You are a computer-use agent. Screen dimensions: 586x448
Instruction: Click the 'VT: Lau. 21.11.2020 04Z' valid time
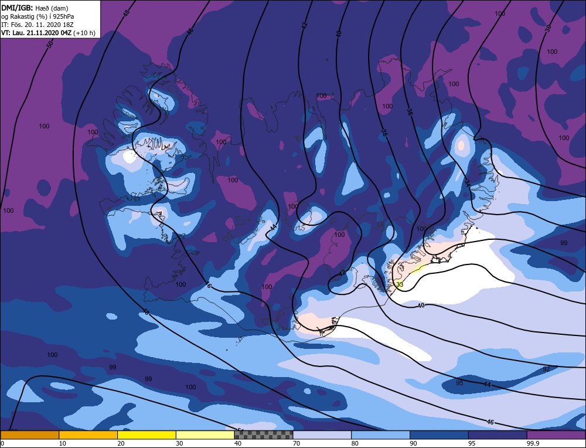pyautogui.click(x=36, y=33)
